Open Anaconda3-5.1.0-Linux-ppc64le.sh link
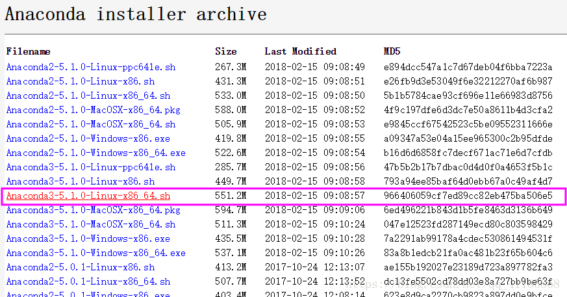567x297 pixels. 91,167
